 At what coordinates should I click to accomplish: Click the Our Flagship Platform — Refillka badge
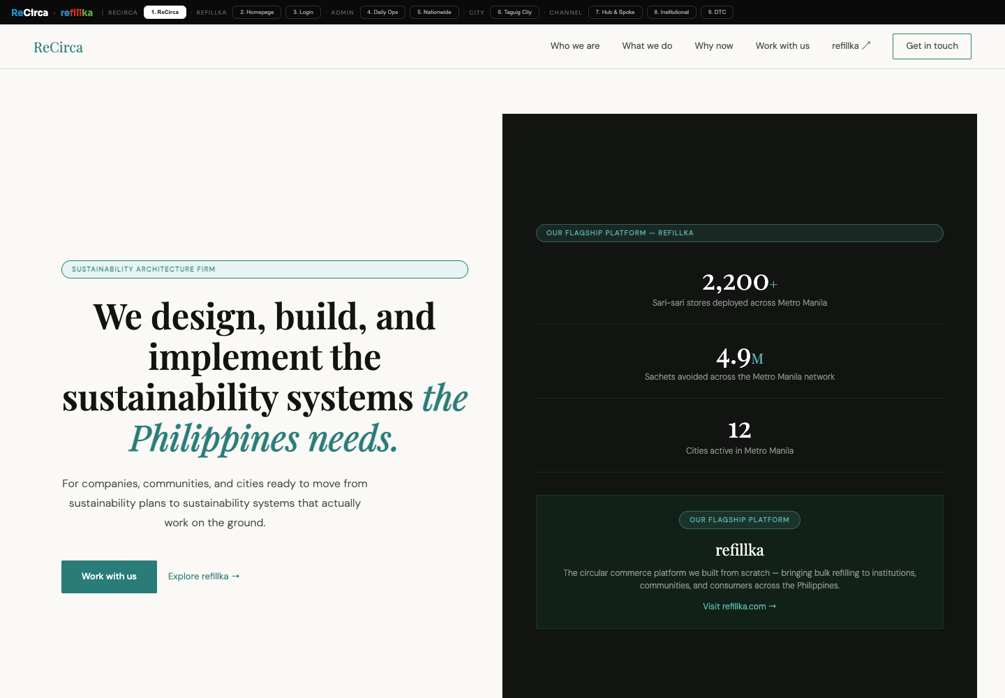click(x=739, y=233)
